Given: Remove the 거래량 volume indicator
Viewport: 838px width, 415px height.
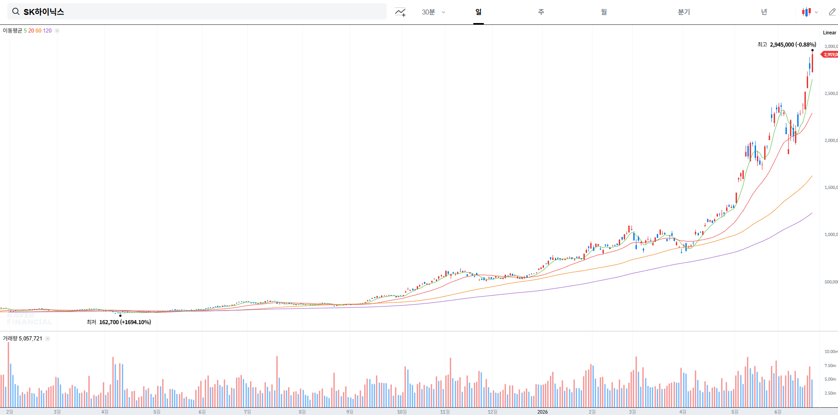Looking at the screenshot, I should point(48,339).
